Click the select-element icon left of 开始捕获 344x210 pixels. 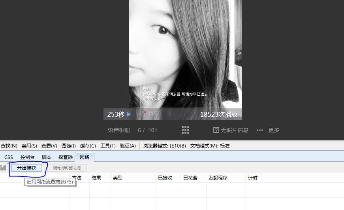tap(3, 168)
